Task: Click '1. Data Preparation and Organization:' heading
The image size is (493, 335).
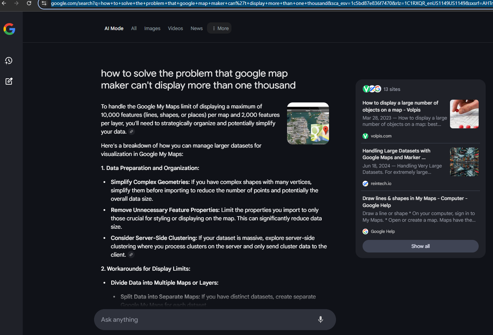Action: (150, 168)
